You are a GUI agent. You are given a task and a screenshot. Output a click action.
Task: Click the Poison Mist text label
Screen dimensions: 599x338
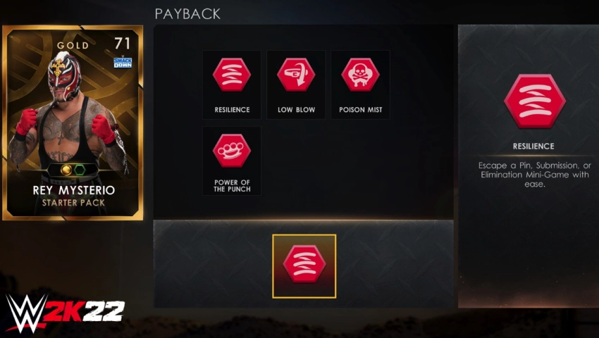pos(360,110)
